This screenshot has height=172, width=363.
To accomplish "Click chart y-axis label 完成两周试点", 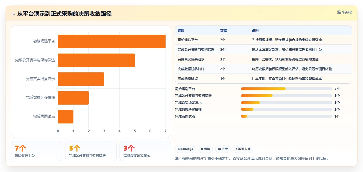I will [44, 117].
